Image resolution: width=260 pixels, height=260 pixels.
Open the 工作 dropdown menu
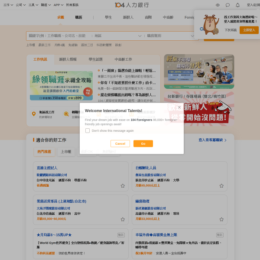[x=8, y=5]
